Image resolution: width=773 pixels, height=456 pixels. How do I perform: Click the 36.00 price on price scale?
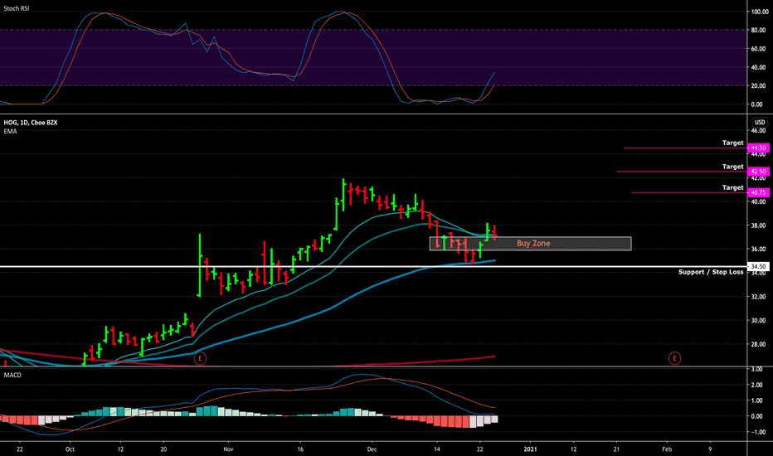coord(758,250)
